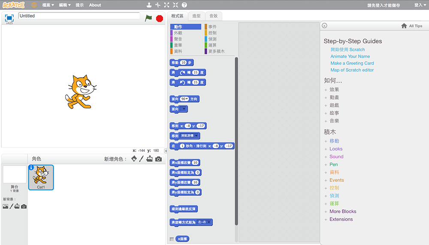429x245 pixels.
Task: Select the shrink sprite tool
Action: 175,5
